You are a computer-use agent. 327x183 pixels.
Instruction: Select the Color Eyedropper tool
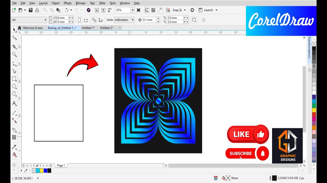[x=14, y=147]
